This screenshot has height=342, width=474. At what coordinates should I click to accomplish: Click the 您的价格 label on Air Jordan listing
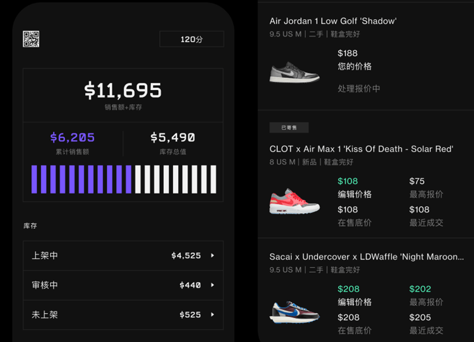355,66
